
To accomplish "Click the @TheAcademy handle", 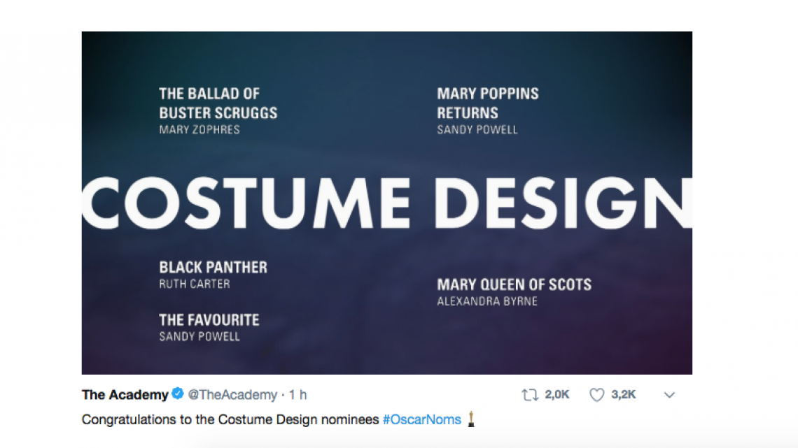I will (232, 395).
